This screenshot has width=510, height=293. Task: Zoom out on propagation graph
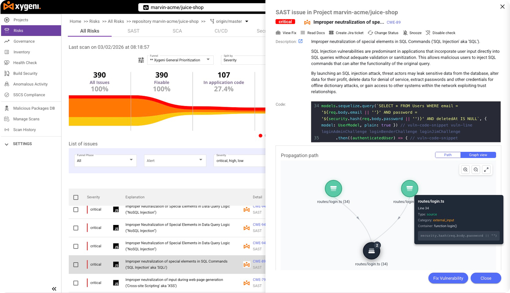click(x=476, y=170)
